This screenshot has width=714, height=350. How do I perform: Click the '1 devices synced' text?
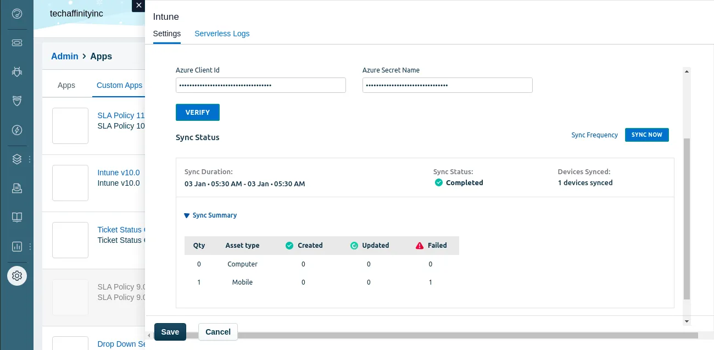coord(585,182)
